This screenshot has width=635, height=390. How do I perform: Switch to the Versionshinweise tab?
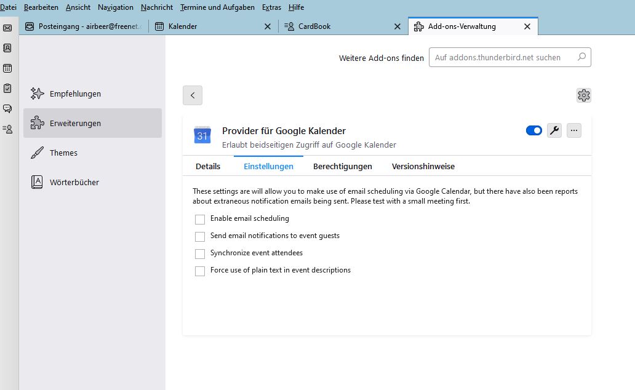coord(423,167)
